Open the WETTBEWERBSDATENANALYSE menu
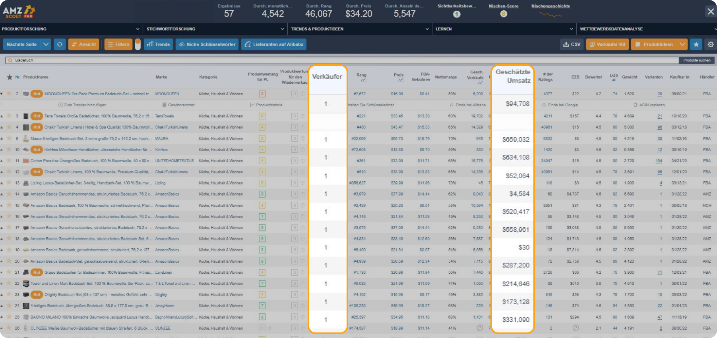This screenshot has width=717, height=338. coord(647,29)
